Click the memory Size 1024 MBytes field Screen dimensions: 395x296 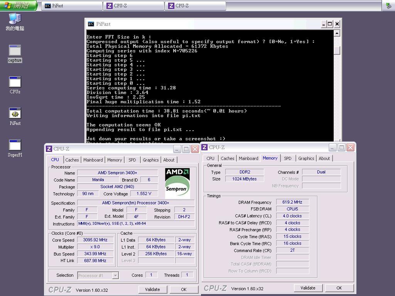[x=245, y=179]
